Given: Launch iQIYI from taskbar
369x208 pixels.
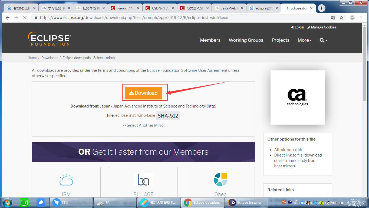Looking at the screenshot, I should [x=24, y=202].
